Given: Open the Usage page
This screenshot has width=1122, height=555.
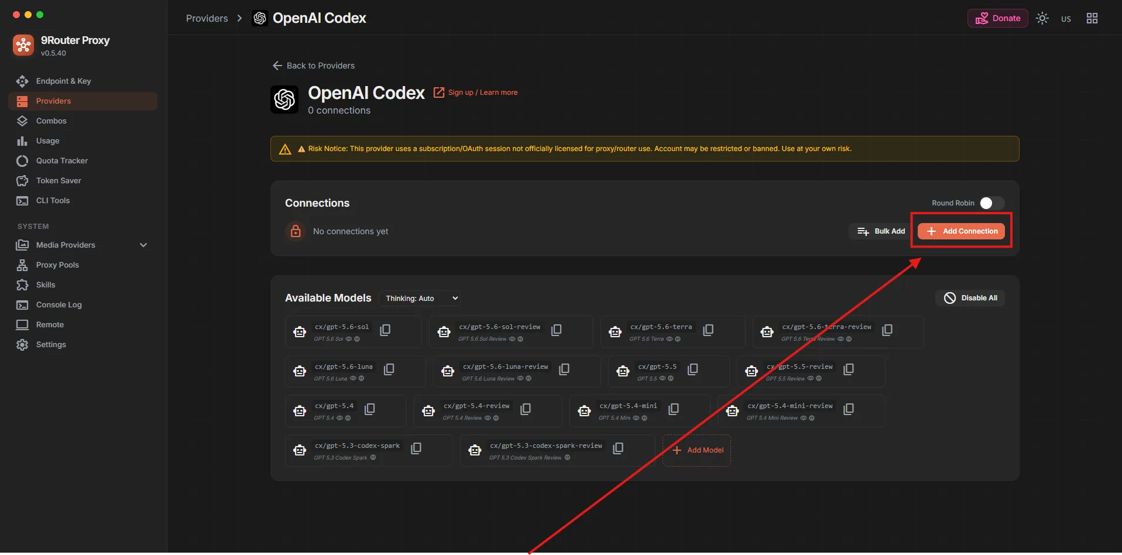Looking at the screenshot, I should 83,141.
